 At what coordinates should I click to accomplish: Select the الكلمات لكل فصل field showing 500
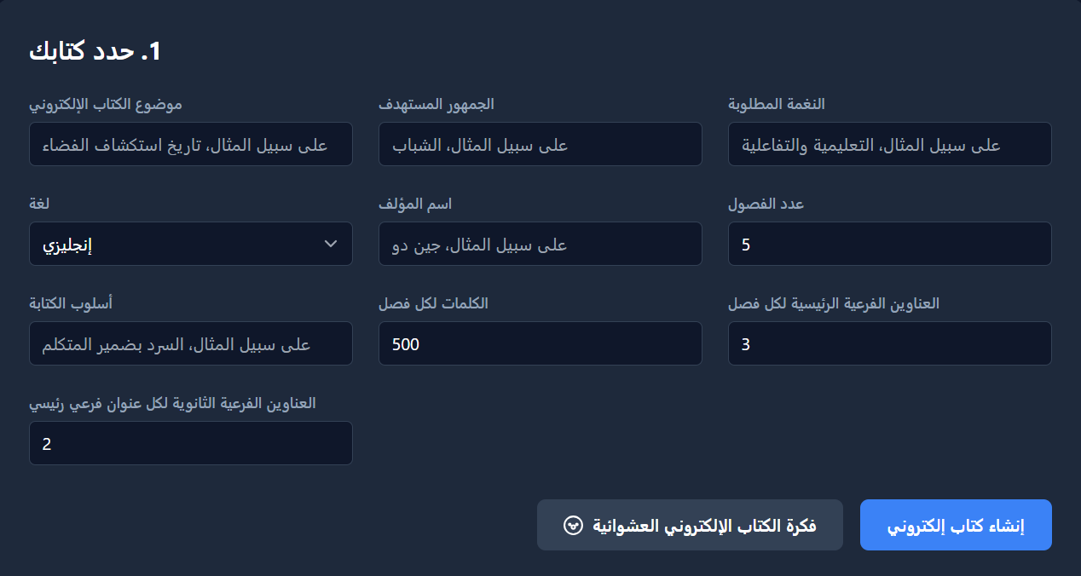pos(540,343)
